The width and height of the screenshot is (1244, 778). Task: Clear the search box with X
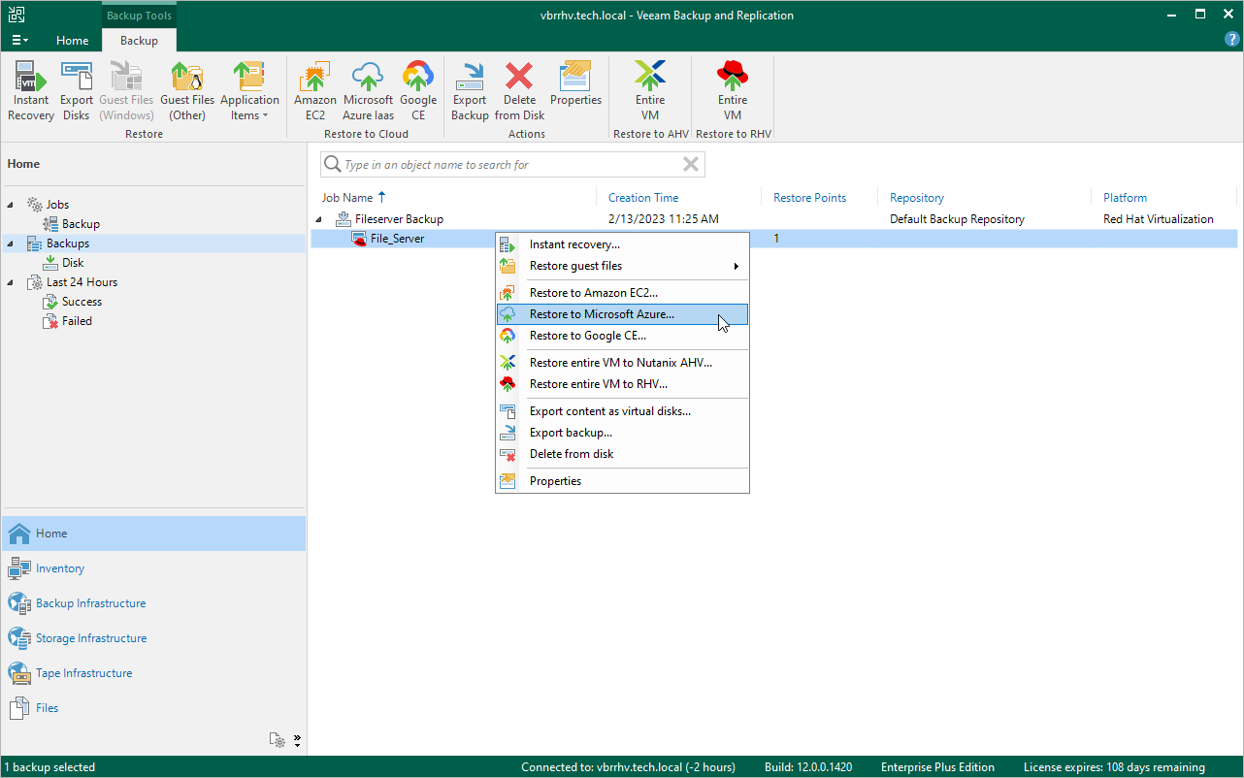point(691,165)
